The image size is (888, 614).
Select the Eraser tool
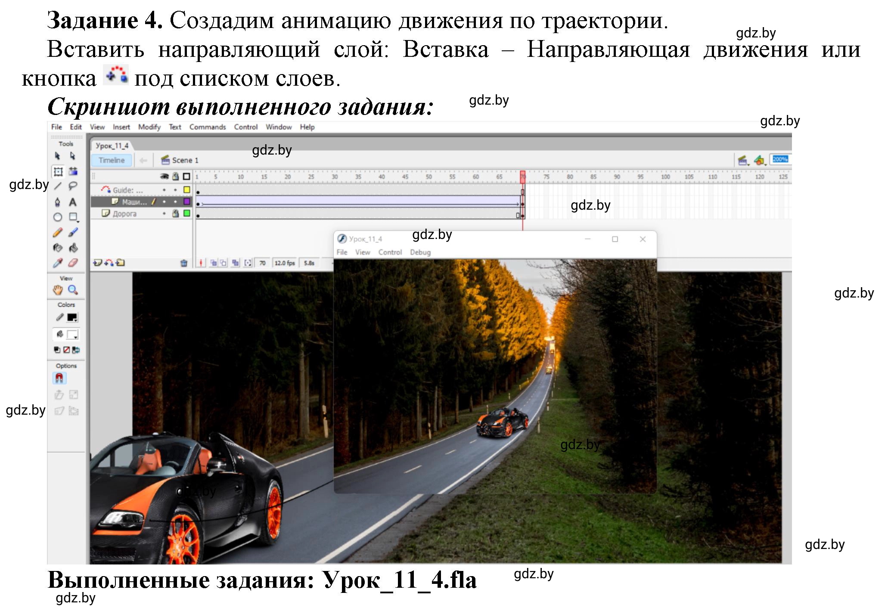point(73,263)
